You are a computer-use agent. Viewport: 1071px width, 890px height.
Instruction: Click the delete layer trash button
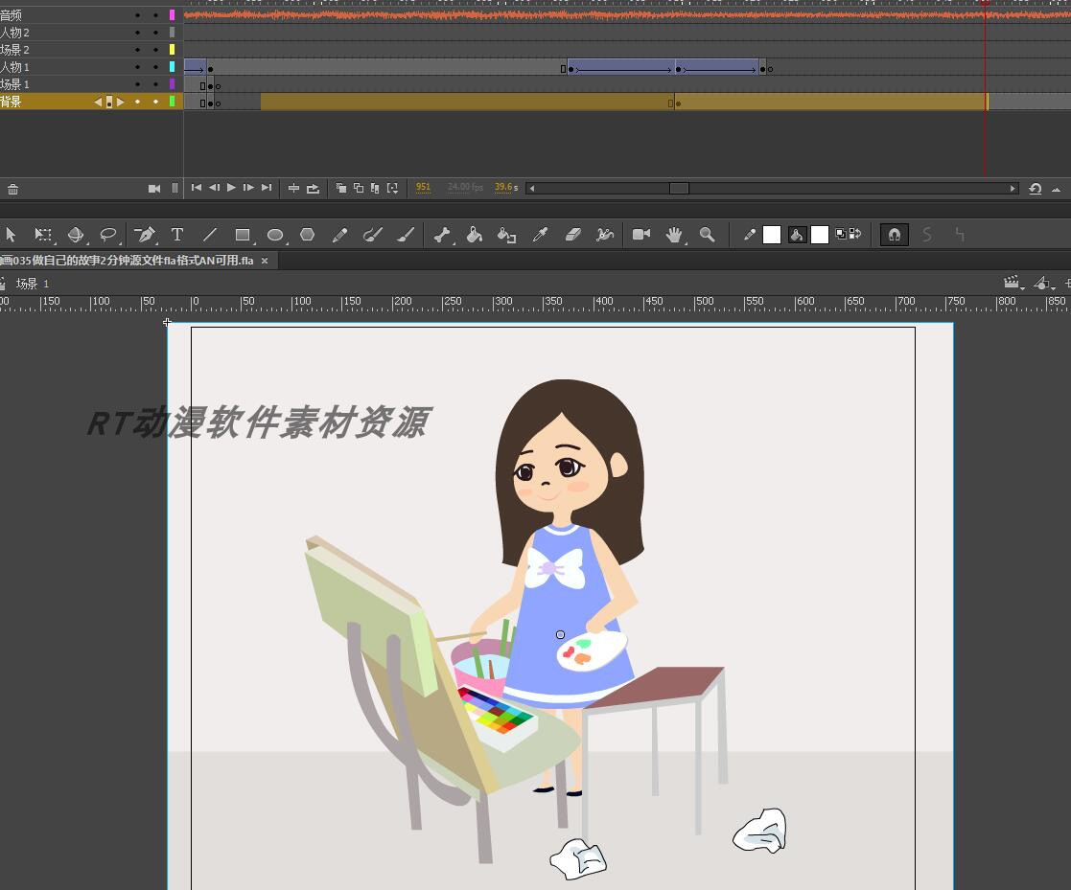tap(13, 188)
